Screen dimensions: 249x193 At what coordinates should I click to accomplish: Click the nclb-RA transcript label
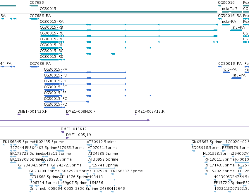pyautogui.click(x=229, y=22)
